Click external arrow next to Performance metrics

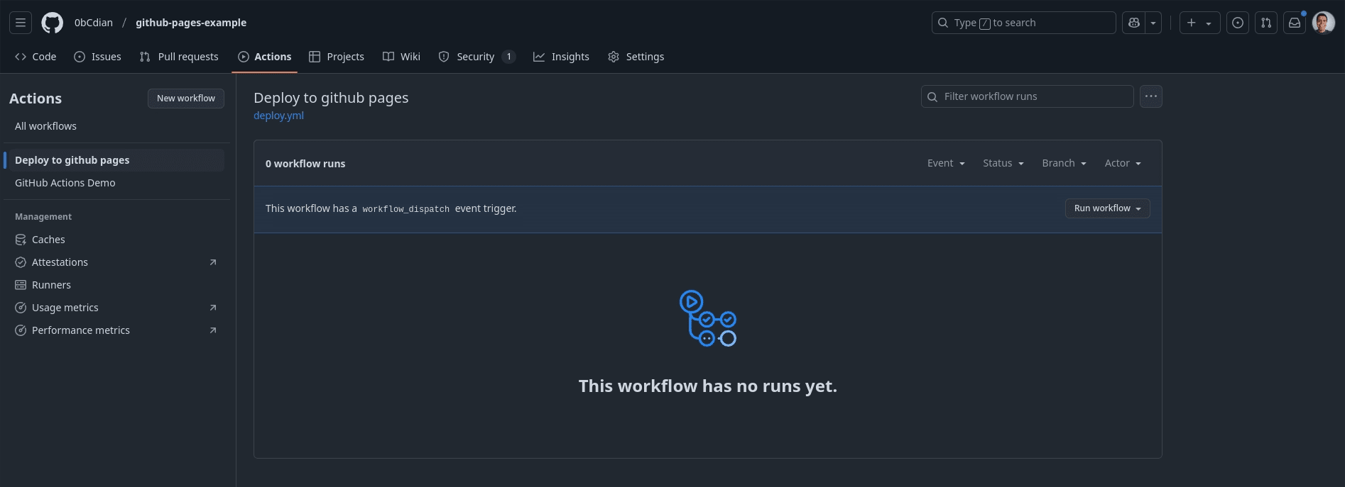click(x=213, y=330)
